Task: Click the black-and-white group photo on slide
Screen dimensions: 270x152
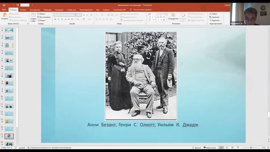Action: coord(141,76)
